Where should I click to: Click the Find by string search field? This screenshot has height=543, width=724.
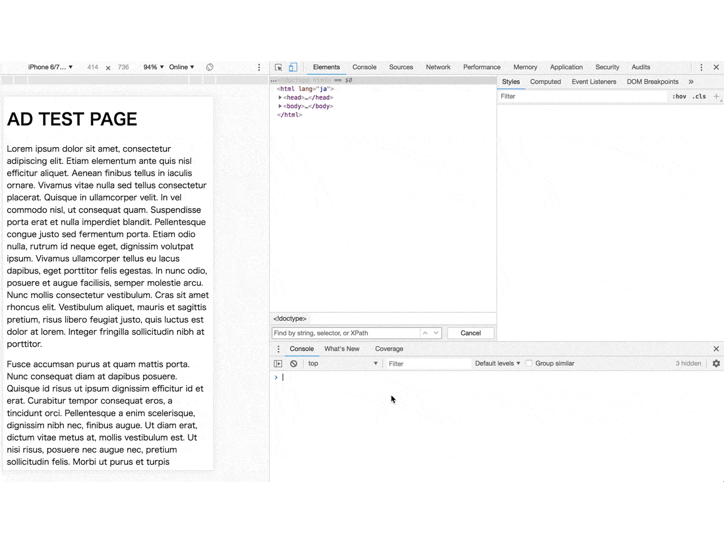tap(345, 333)
